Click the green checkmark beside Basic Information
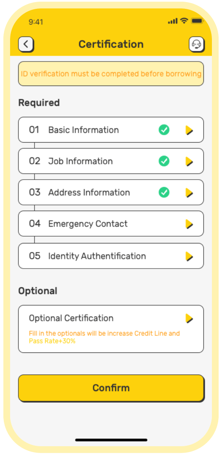 pyautogui.click(x=164, y=130)
